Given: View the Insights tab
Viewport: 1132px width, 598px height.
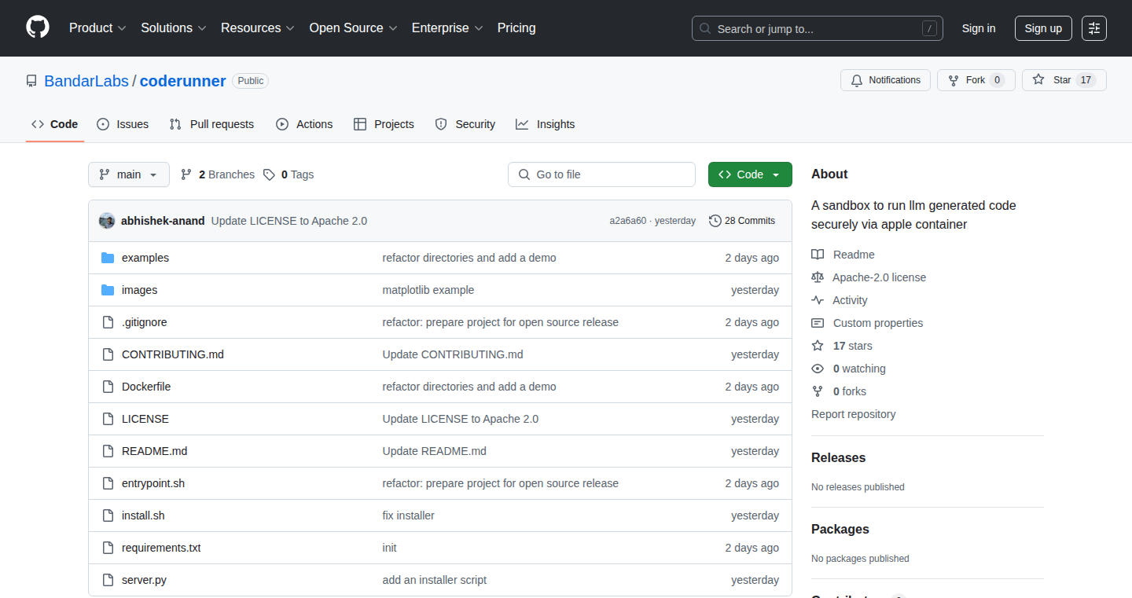Looking at the screenshot, I should point(546,124).
